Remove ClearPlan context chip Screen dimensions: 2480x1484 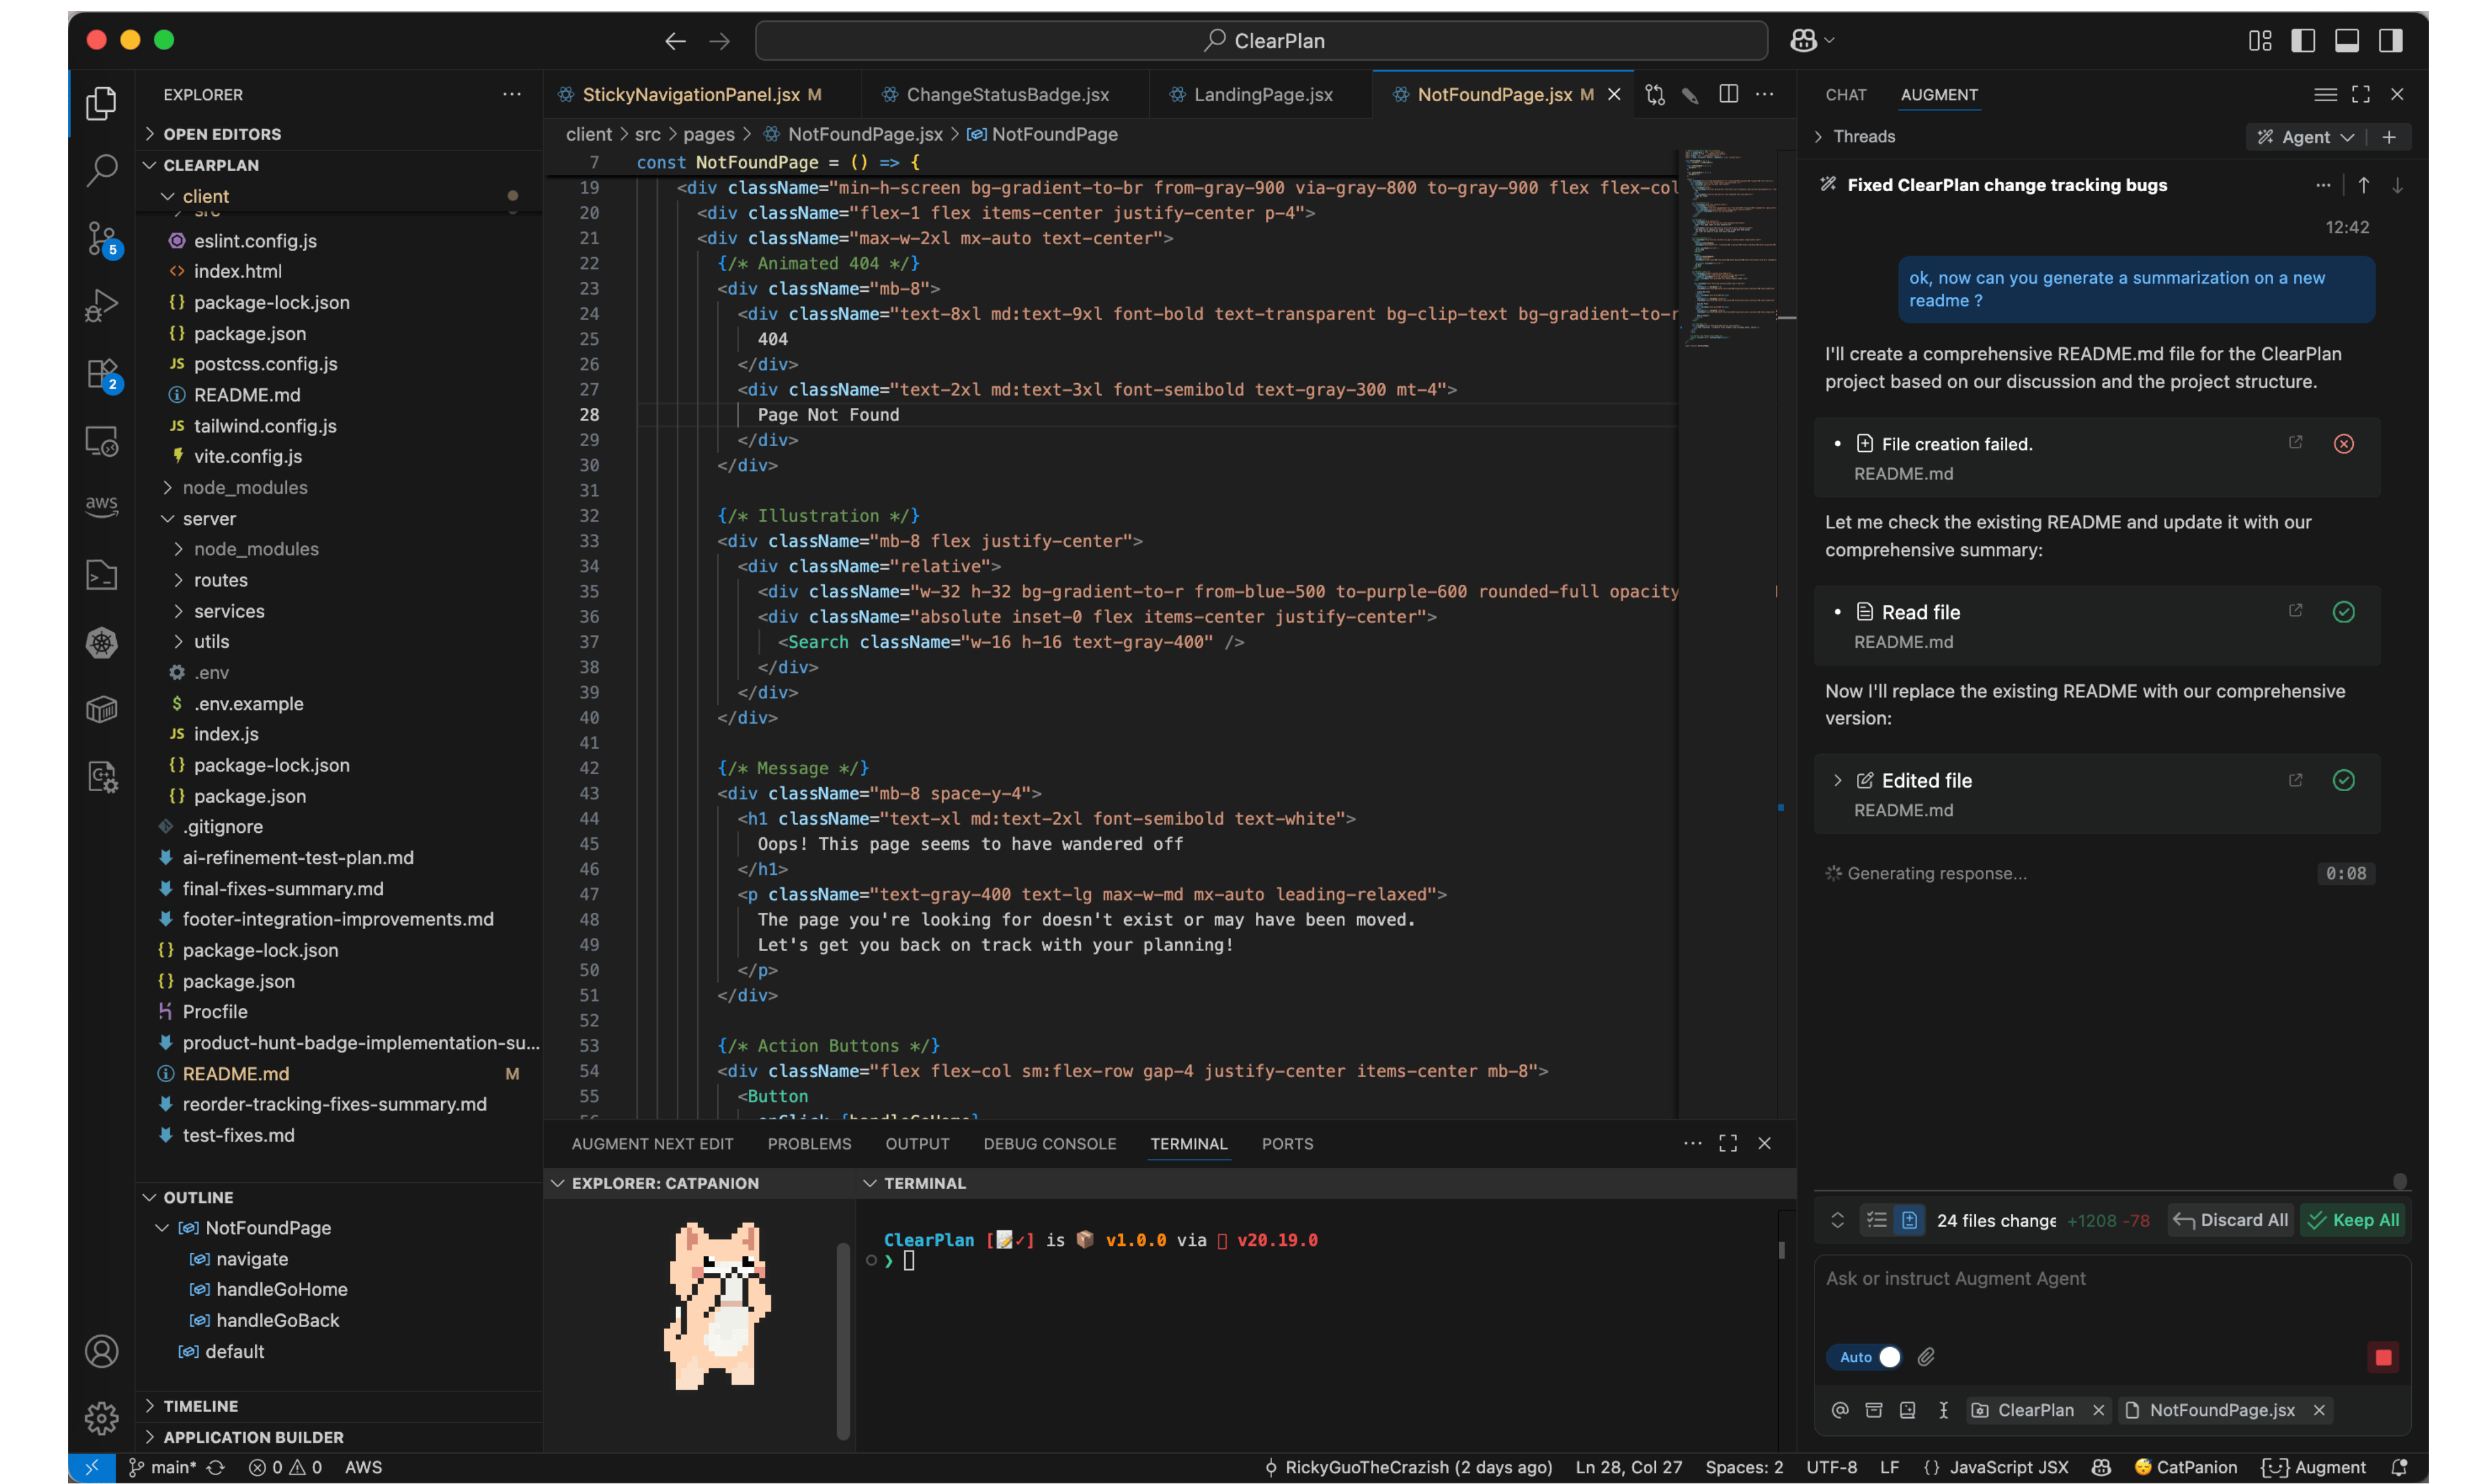coord(2098,1410)
